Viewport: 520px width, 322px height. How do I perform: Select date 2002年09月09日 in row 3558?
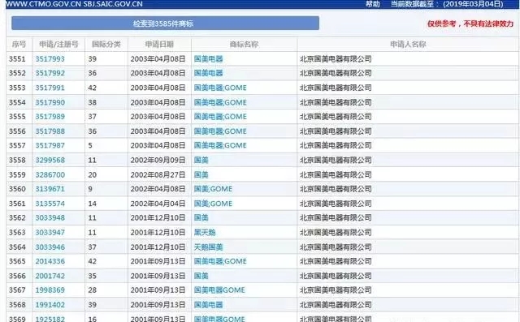158,160
